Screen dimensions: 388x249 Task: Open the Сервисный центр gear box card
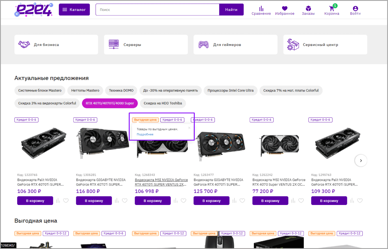325,45
